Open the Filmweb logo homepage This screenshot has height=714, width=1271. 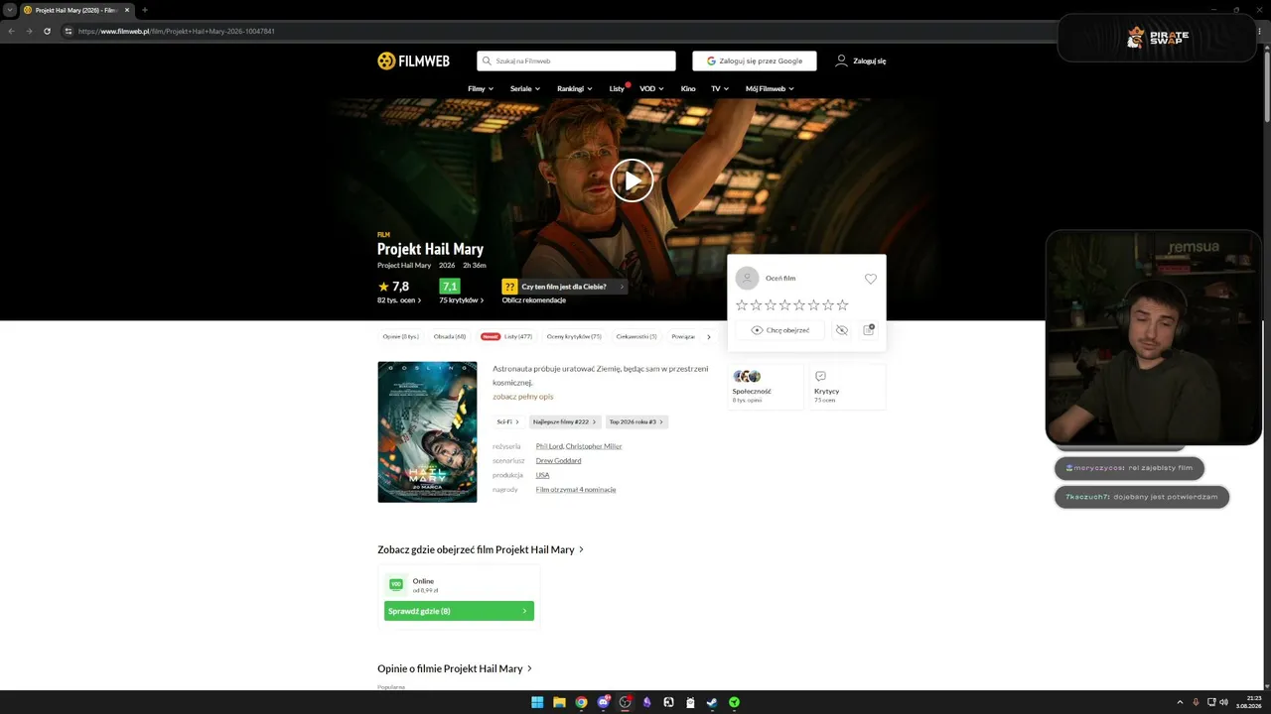pyautogui.click(x=413, y=61)
